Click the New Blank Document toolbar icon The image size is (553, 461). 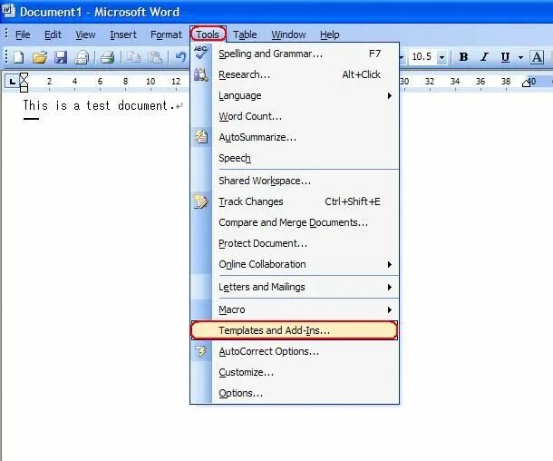(x=18, y=57)
